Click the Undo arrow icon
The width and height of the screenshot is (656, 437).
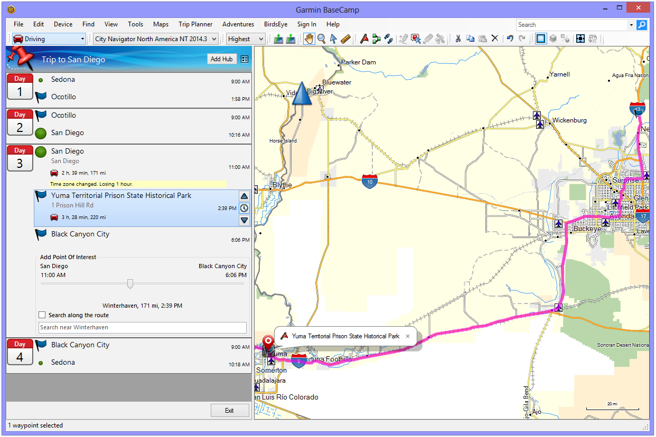[510, 39]
